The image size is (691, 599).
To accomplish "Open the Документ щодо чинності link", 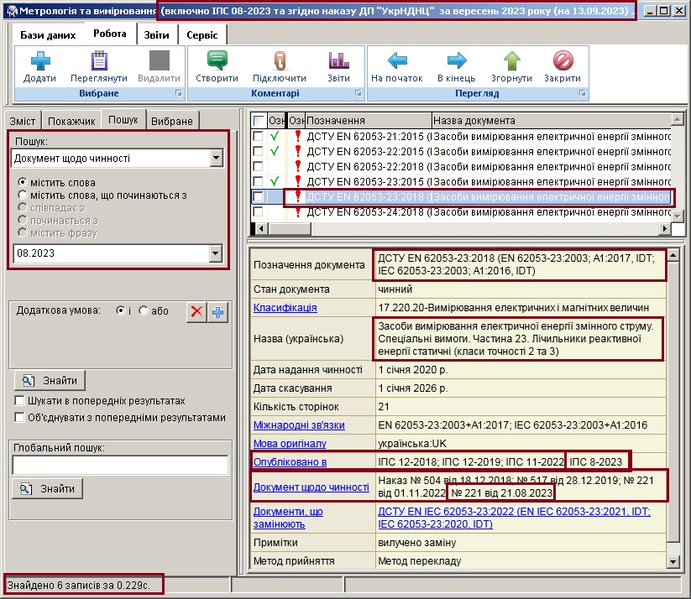I will coord(311,487).
